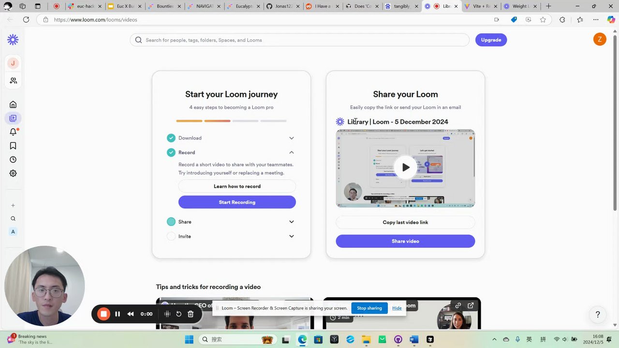Toggle the Record step checkmark

coord(171,153)
